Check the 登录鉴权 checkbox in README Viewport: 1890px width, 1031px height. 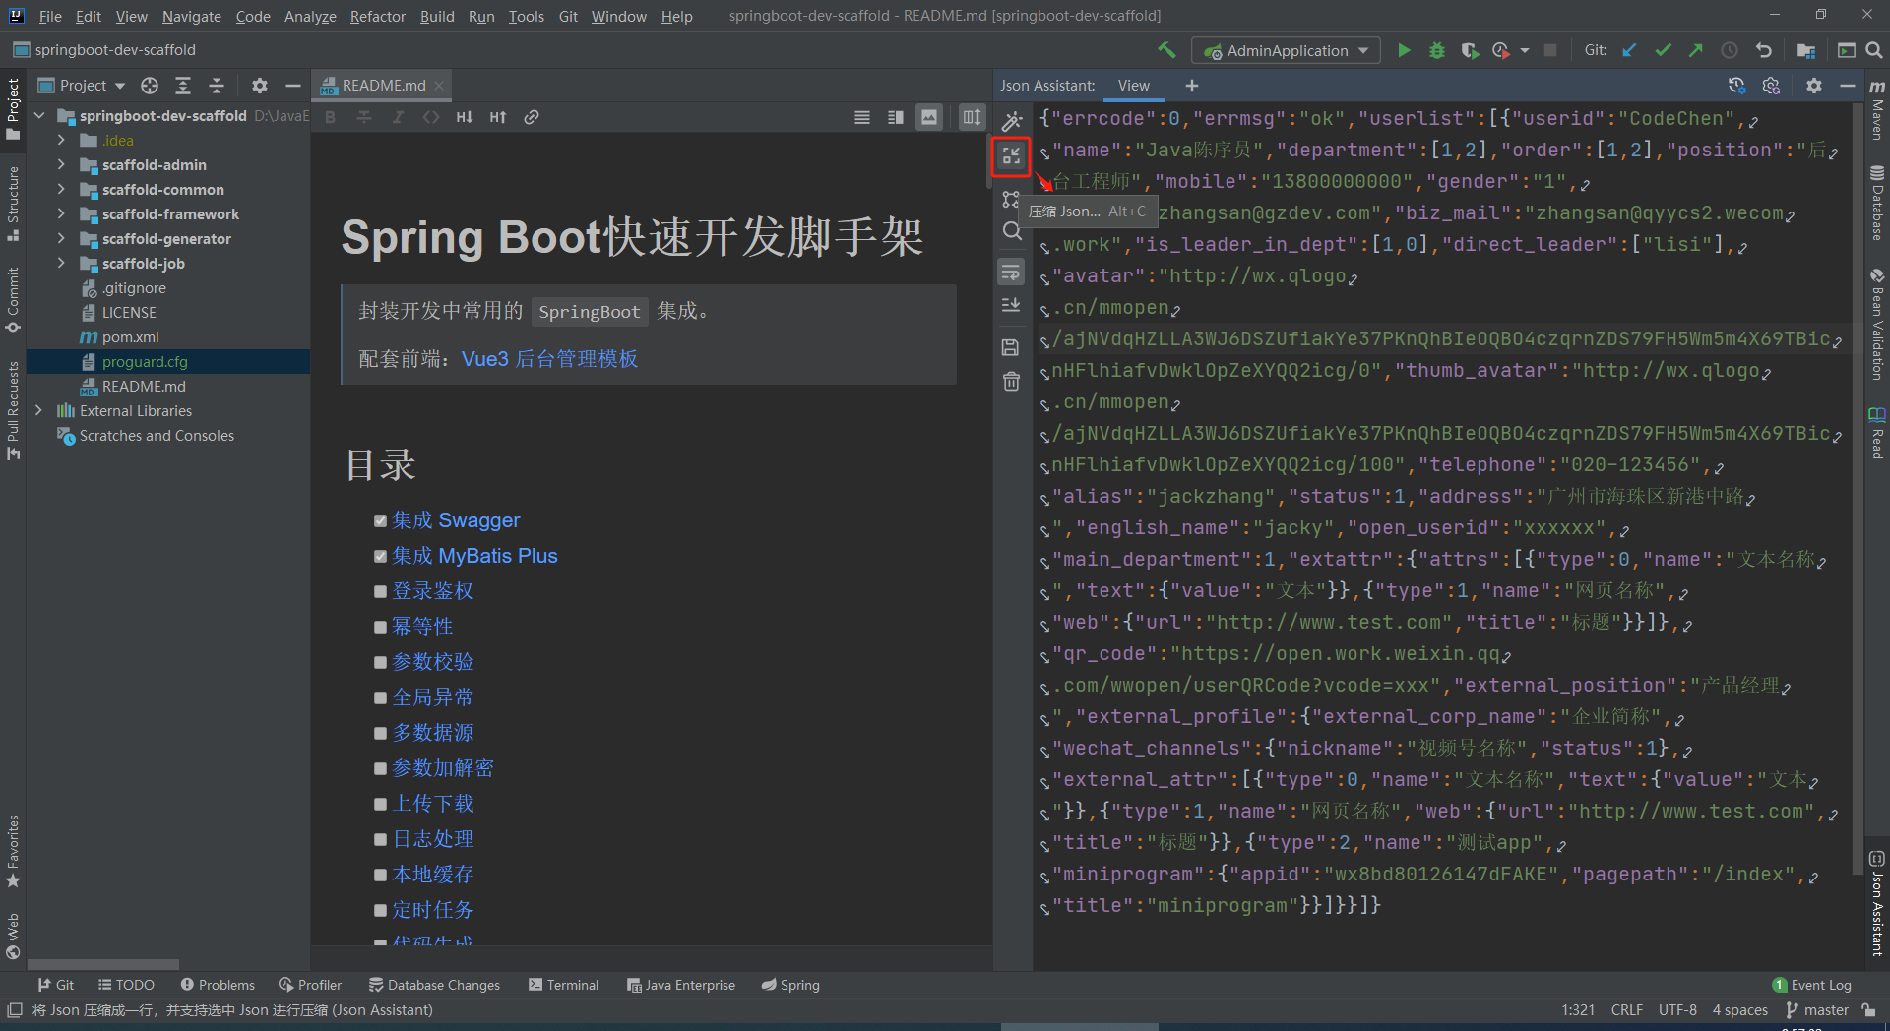pyautogui.click(x=381, y=591)
